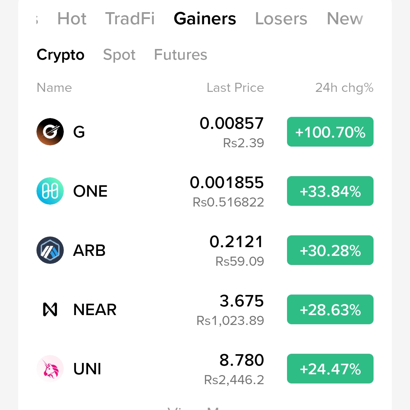410x410 pixels.
Task: Switch to the Losers tab
Action: (281, 19)
